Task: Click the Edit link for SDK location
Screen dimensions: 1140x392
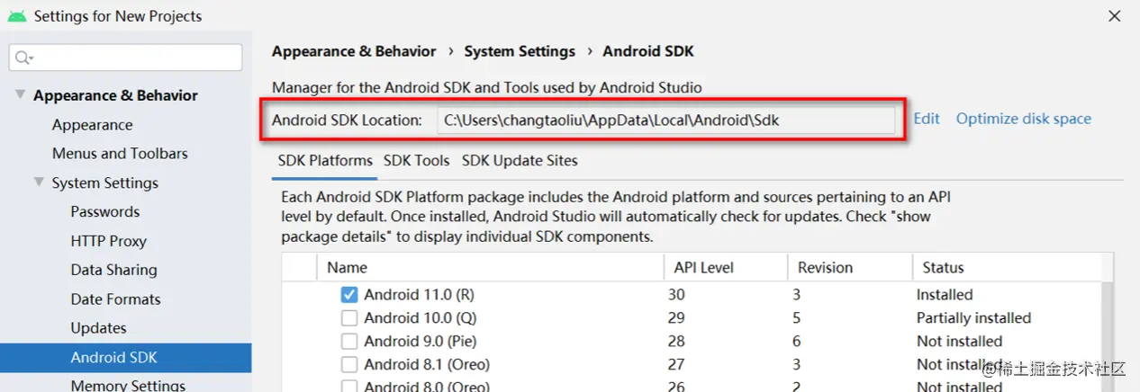Action: pyautogui.click(x=927, y=119)
